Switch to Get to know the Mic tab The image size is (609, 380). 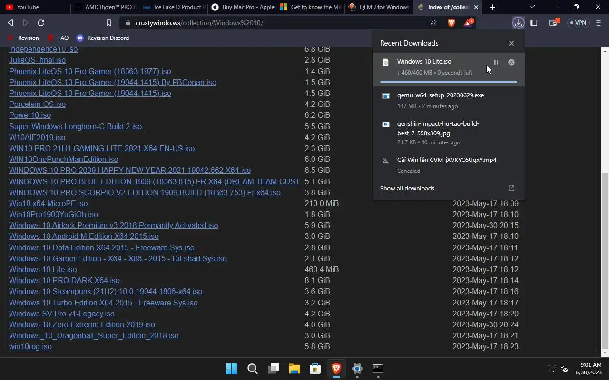coord(311,7)
